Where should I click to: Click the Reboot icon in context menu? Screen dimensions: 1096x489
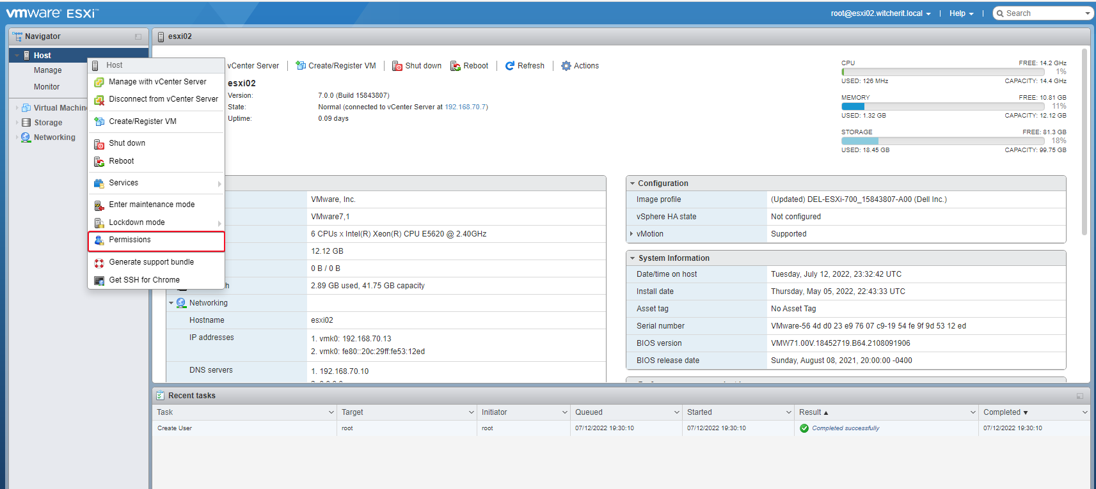click(x=99, y=162)
